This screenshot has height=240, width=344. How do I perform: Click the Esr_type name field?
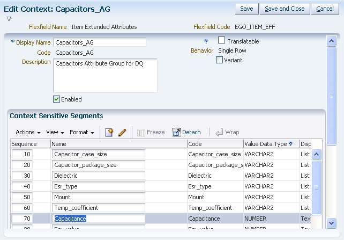pos(99,186)
